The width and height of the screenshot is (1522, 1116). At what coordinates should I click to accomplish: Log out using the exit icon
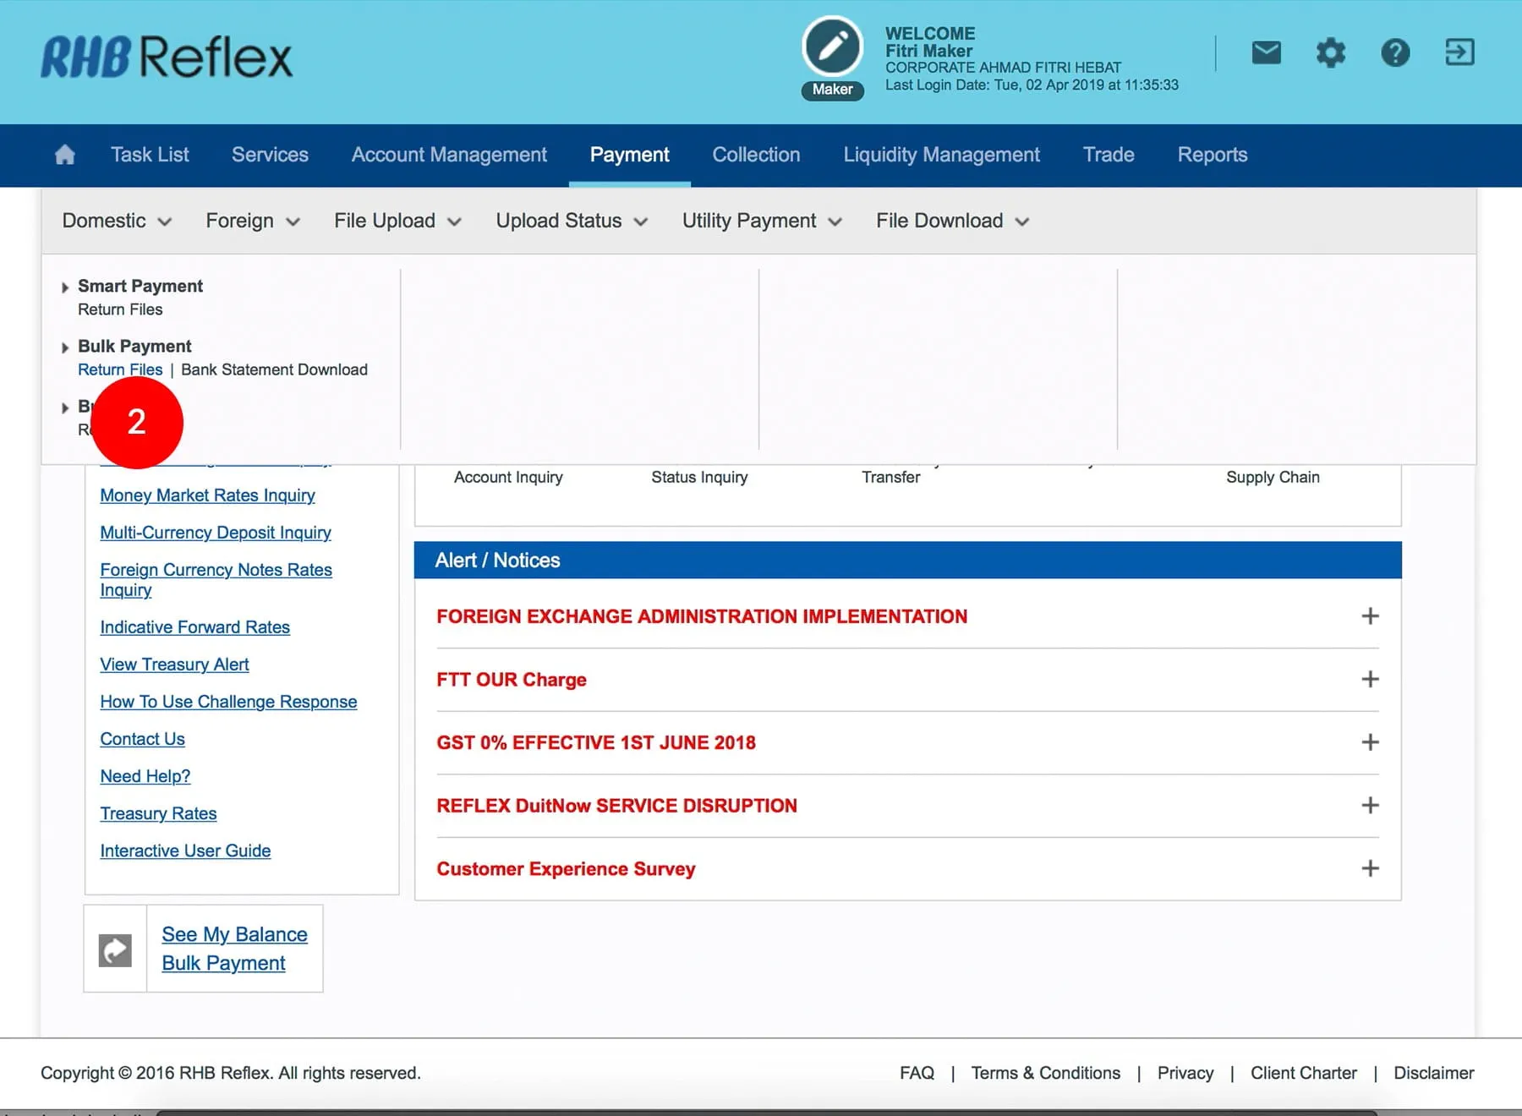pos(1459,53)
